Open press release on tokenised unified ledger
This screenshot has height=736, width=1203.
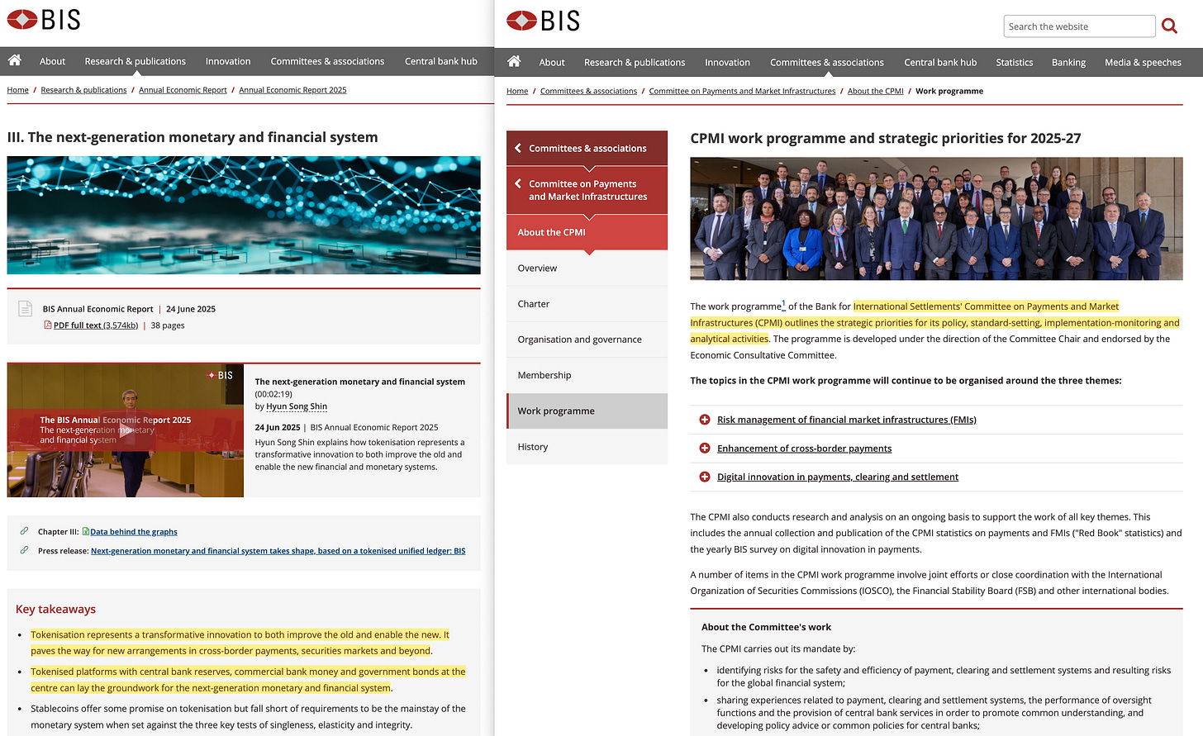(x=278, y=551)
